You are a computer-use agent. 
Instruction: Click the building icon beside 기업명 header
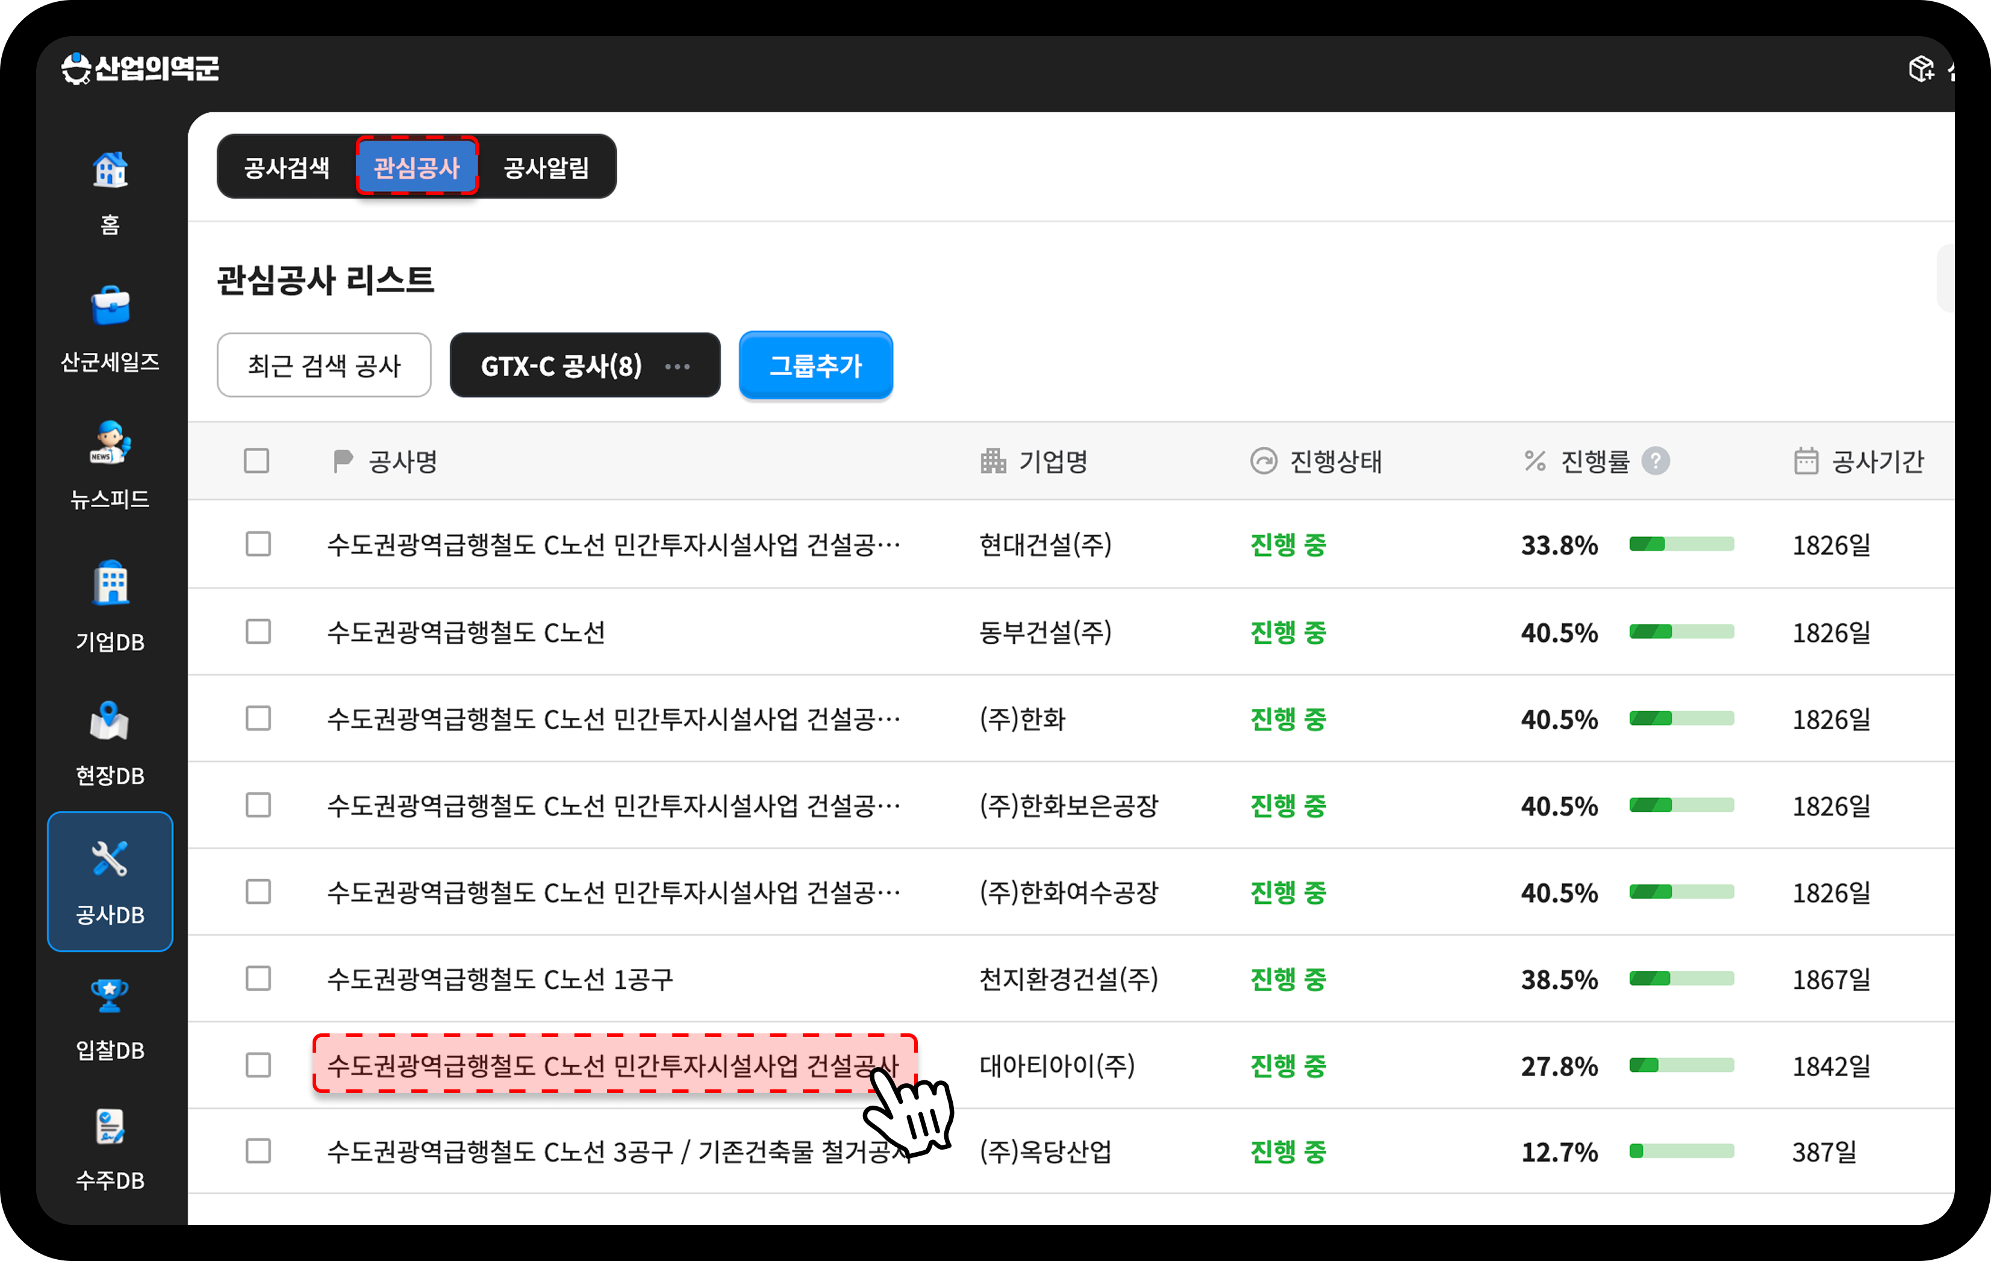pyautogui.click(x=993, y=461)
